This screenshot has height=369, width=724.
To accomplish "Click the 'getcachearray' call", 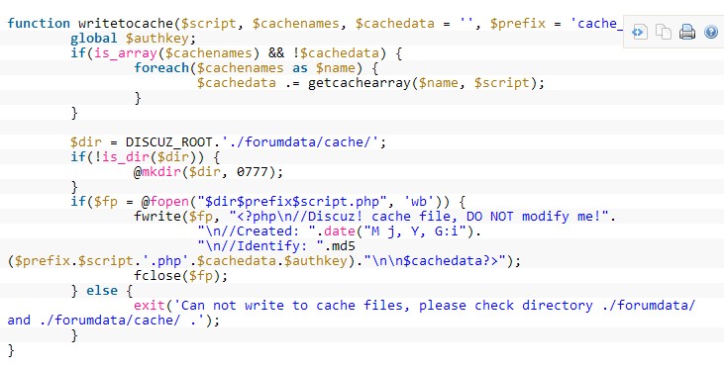I will (x=359, y=83).
